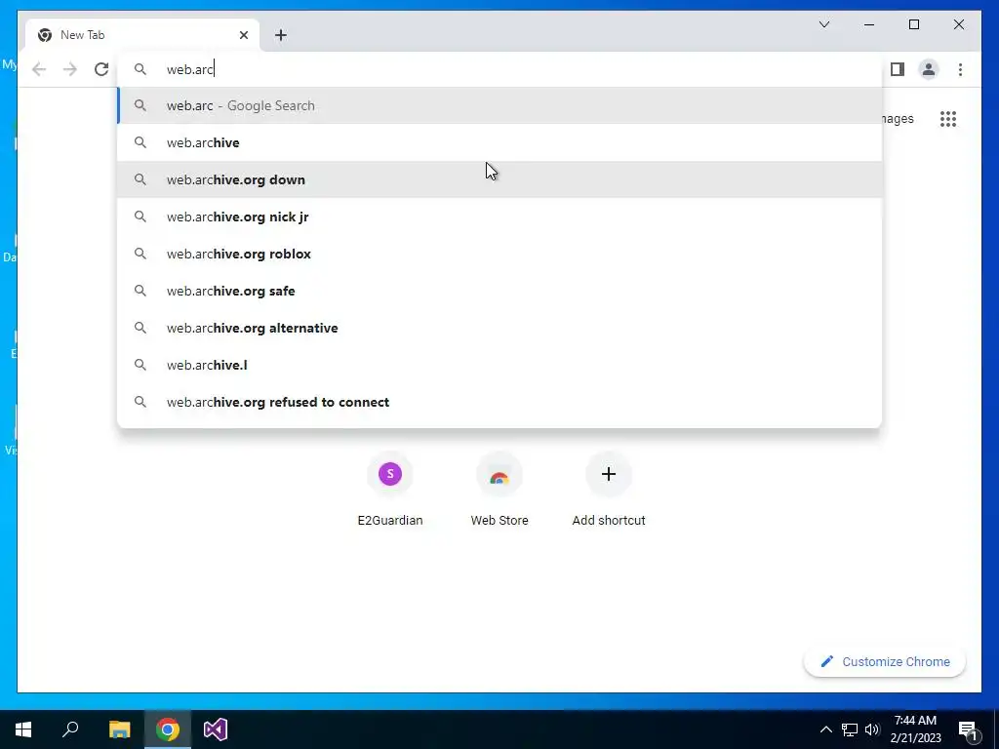Open Chrome's three-dot menu
Viewport: 999px width, 749px height.
pos(960,69)
